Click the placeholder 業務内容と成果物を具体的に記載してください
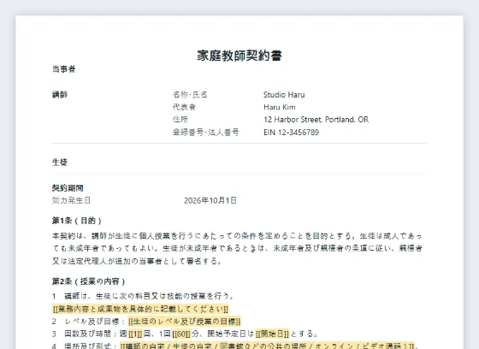This screenshot has width=479, height=349. point(140,309)
